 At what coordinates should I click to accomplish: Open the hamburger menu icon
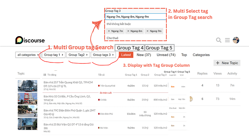coord(227,40)
